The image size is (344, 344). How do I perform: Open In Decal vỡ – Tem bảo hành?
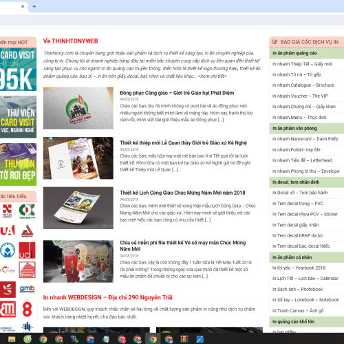click(x=300, y=193)
